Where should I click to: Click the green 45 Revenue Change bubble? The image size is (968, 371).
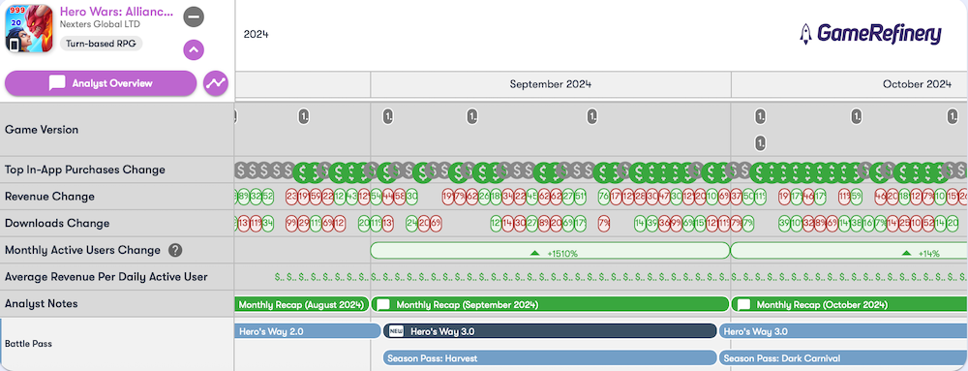click(x=531, y=197)
